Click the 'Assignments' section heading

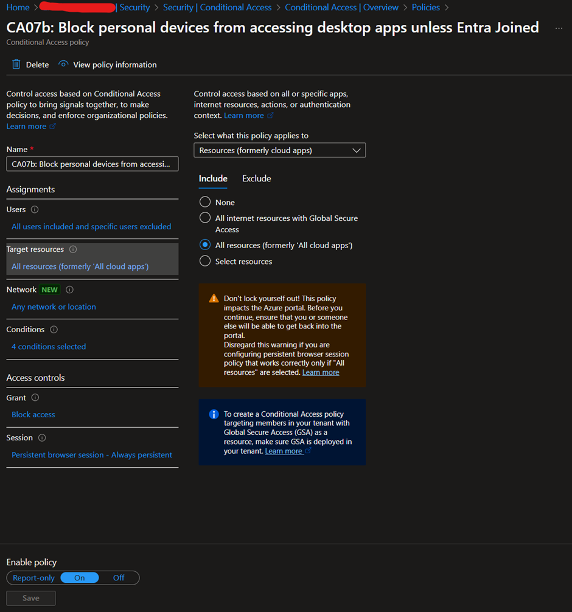tap(30, 189)
